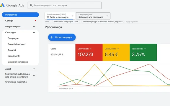Click the Costo value 602.141,19 €
The width and height of the screenshot is (170, 106).
pos(57,54)
